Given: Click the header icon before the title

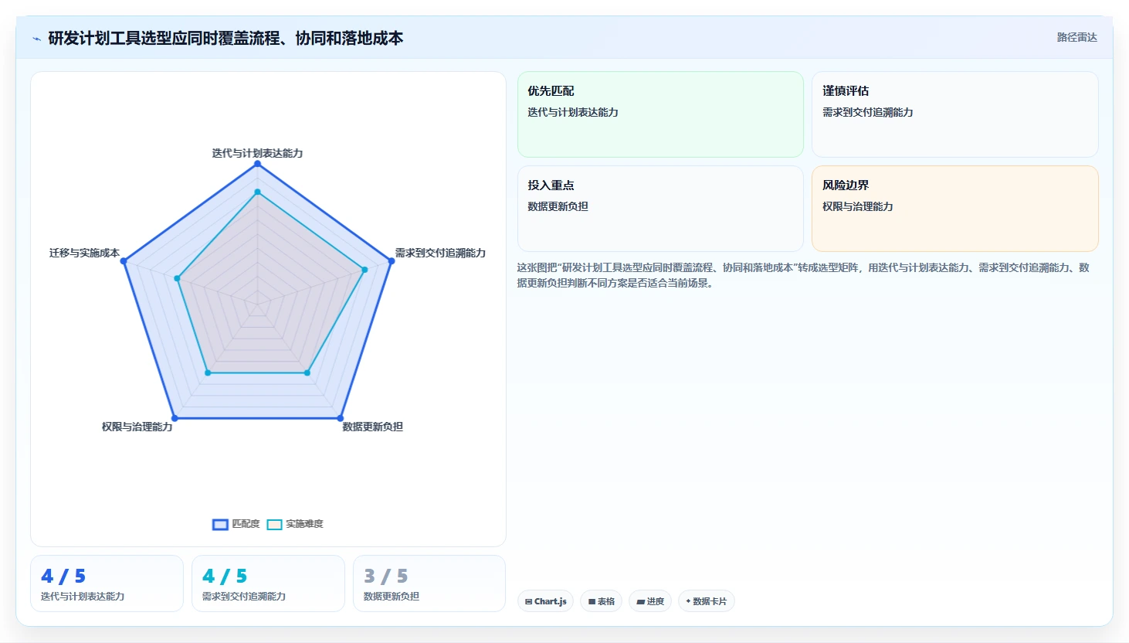Looking at the screenshot, I should (36, 39).
